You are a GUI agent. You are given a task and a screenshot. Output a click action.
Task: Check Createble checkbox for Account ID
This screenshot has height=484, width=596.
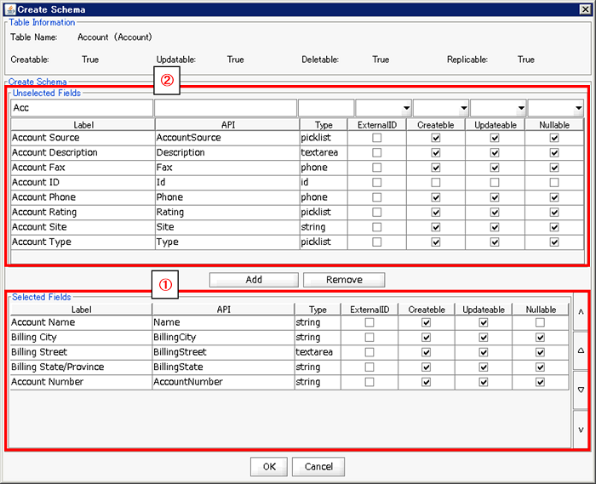436,182
